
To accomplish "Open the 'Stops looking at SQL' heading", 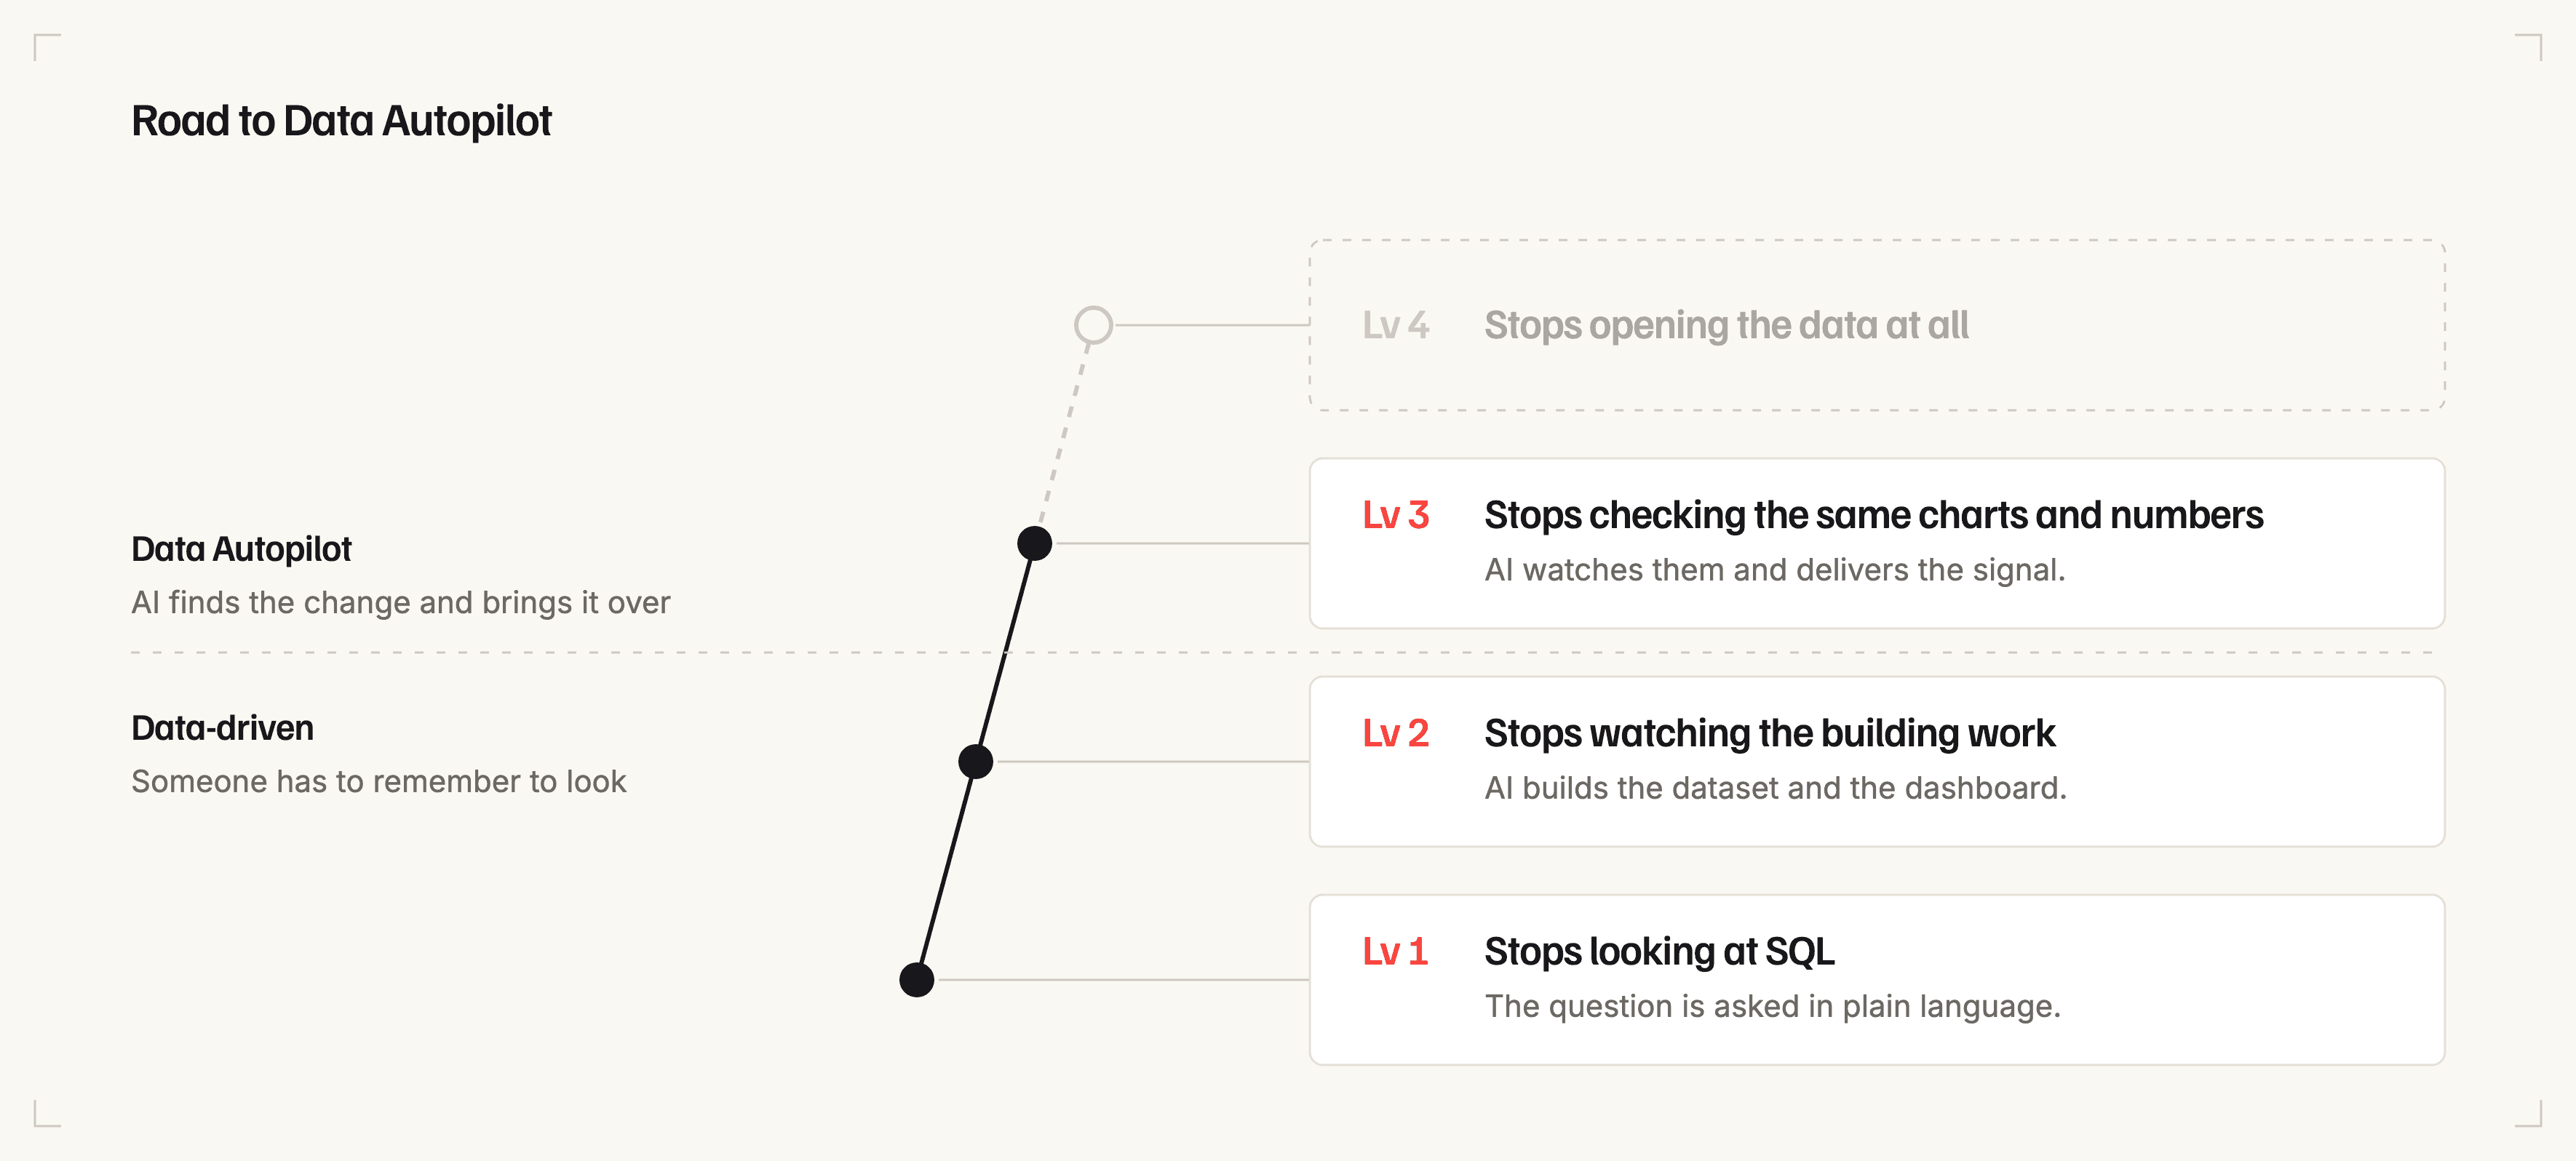I will 1659,951.
